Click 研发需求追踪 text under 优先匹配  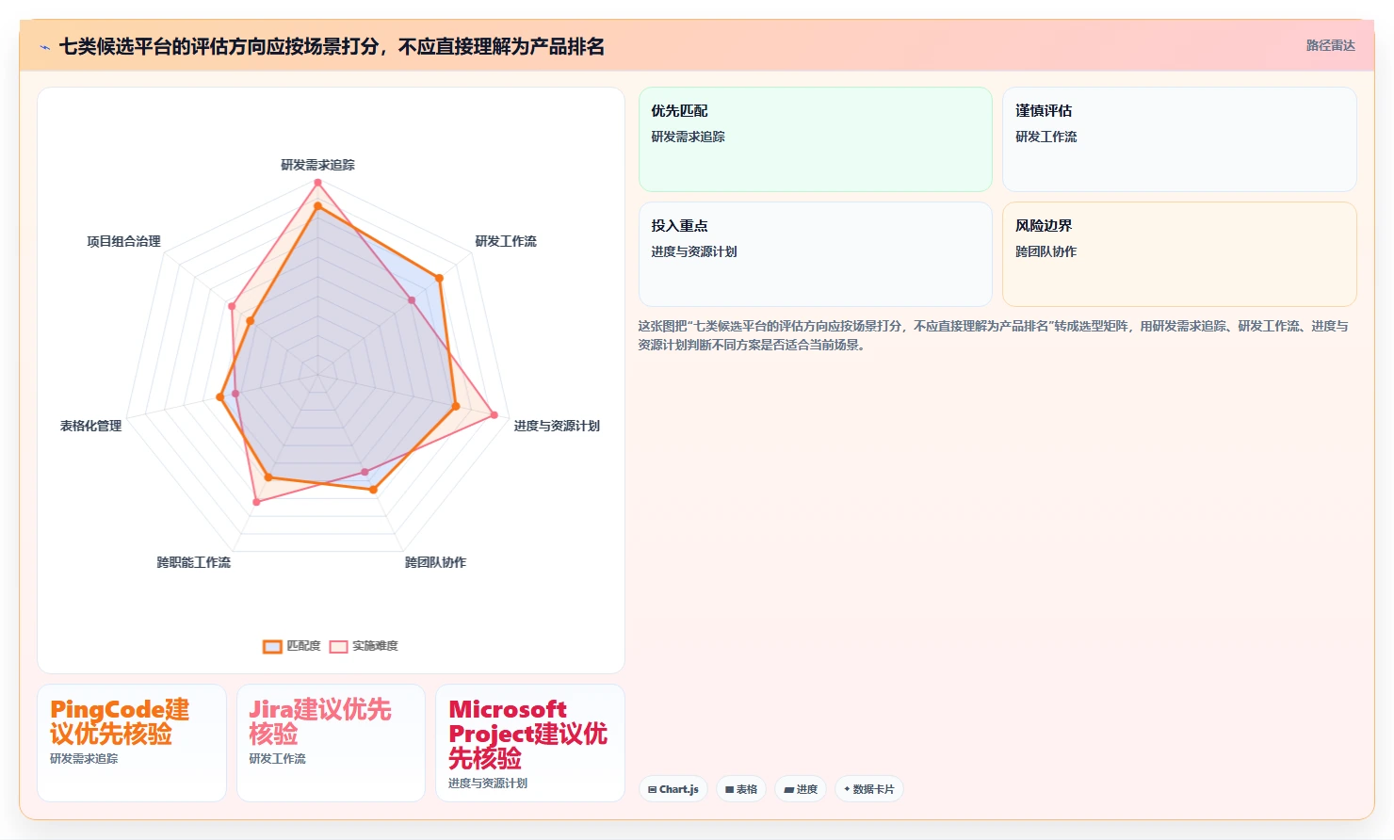click(x=689, y=137)
